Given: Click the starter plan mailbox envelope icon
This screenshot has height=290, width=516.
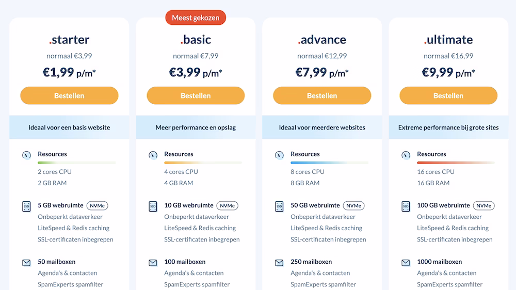Looking at the screenshot, I should [26, 263].
